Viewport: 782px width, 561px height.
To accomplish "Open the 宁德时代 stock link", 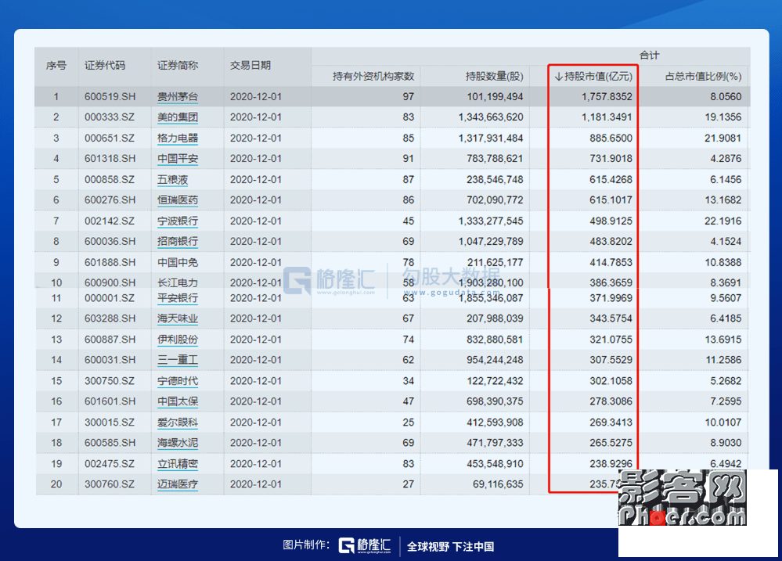I will point(178,381).
